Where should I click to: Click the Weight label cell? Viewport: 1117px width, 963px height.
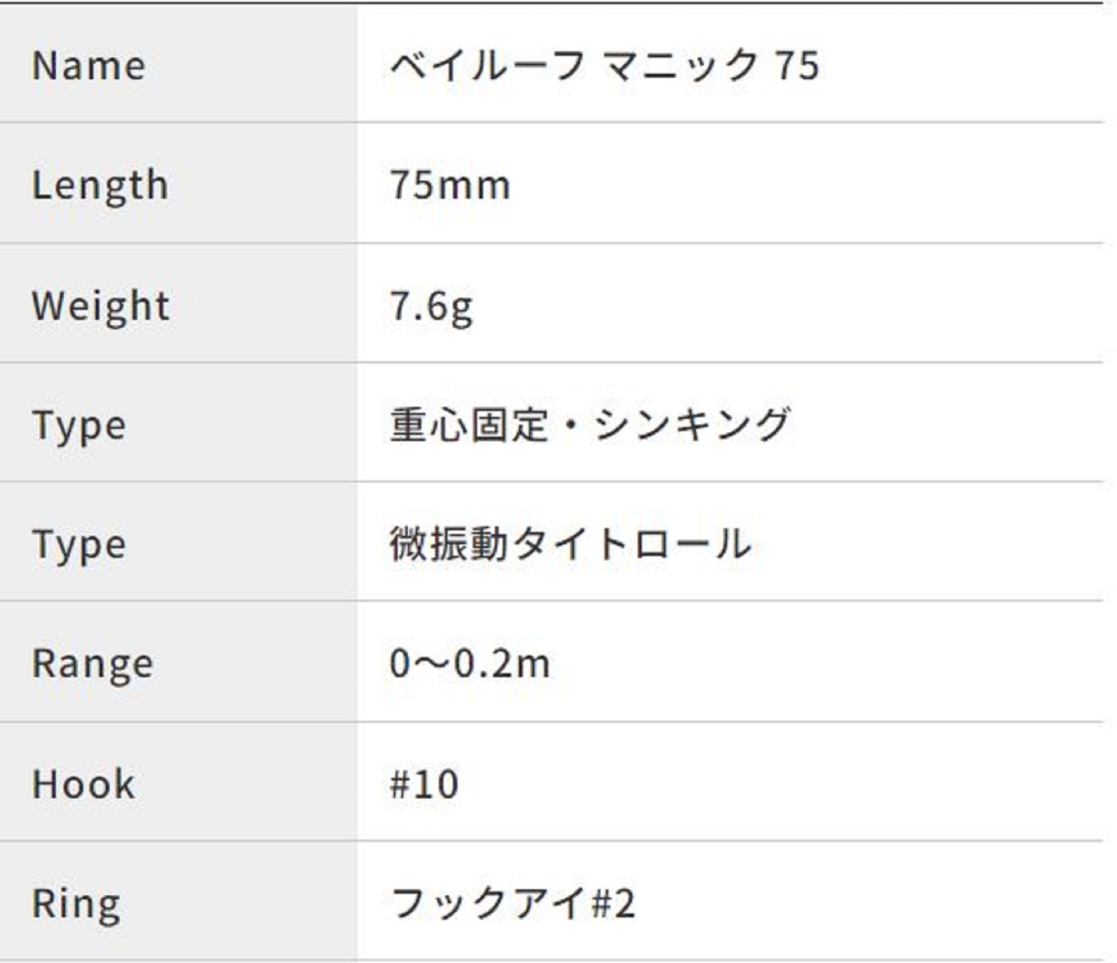coord(101,306)
